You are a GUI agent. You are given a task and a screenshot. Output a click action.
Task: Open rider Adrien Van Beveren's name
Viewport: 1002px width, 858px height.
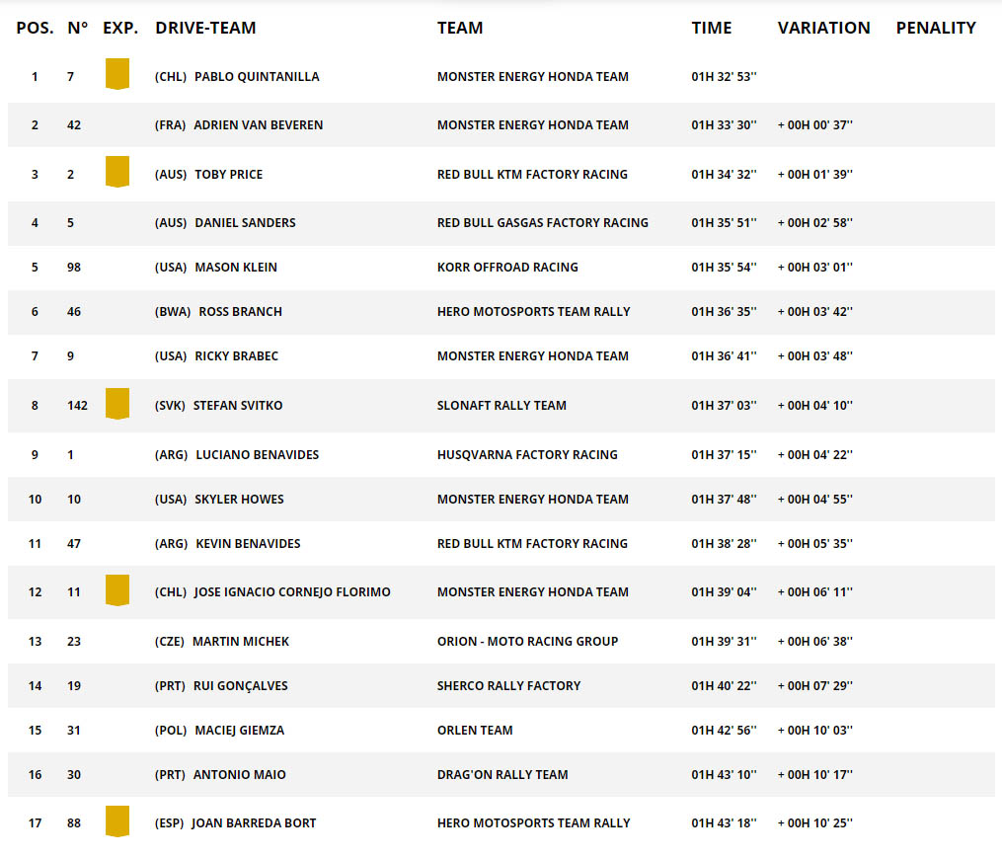[258, 125]
